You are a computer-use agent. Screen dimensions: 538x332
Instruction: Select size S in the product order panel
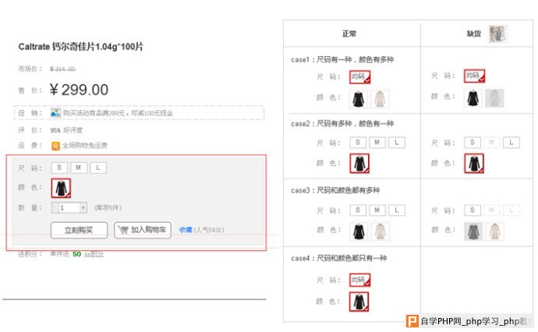(x=59, y=168)
